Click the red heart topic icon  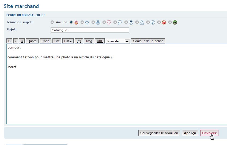point(109,22)
